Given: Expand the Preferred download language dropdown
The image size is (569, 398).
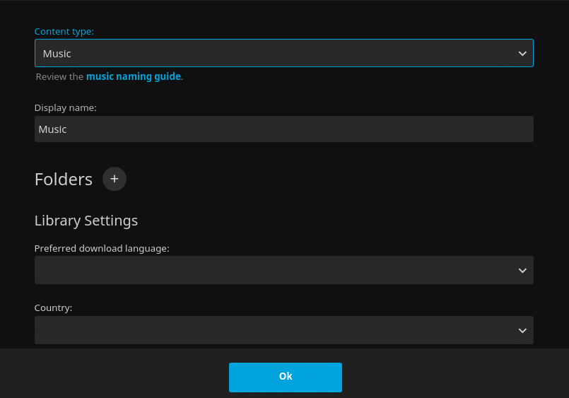Looking at the screenshot, I should pyautogui.click(x=283, y=270).
